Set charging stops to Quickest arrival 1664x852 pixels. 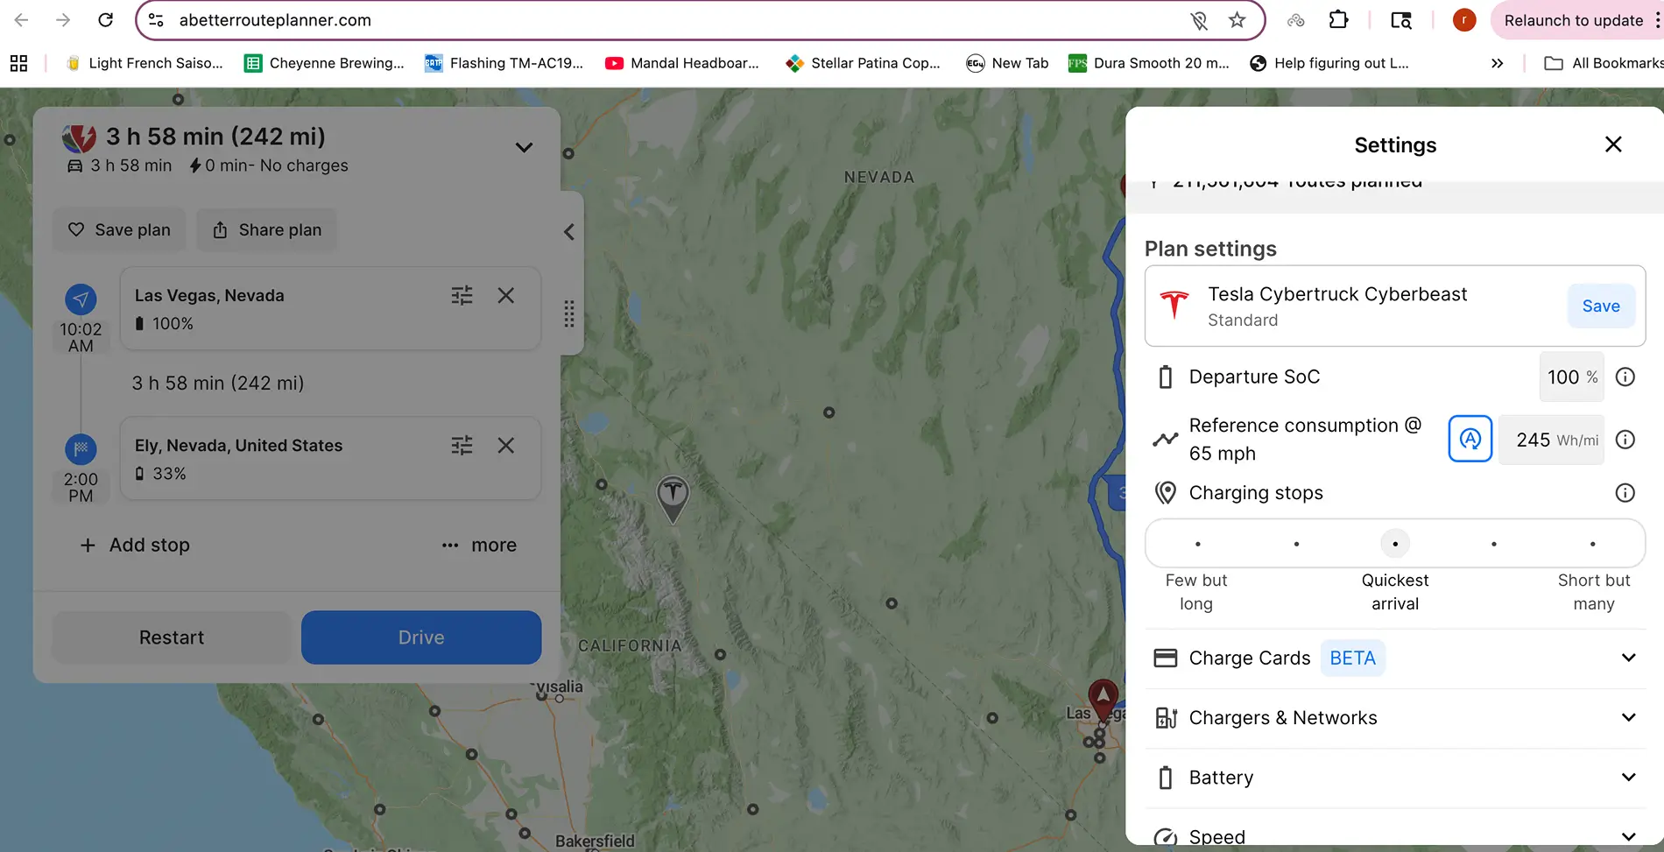1395,544
